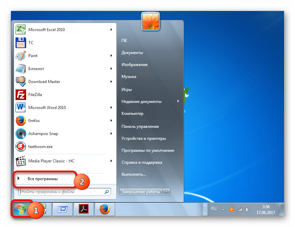The width and height of the screenshot is (295, 227).
Task: Expand Блокнот jump list arrow
Action: coord(111,69)
